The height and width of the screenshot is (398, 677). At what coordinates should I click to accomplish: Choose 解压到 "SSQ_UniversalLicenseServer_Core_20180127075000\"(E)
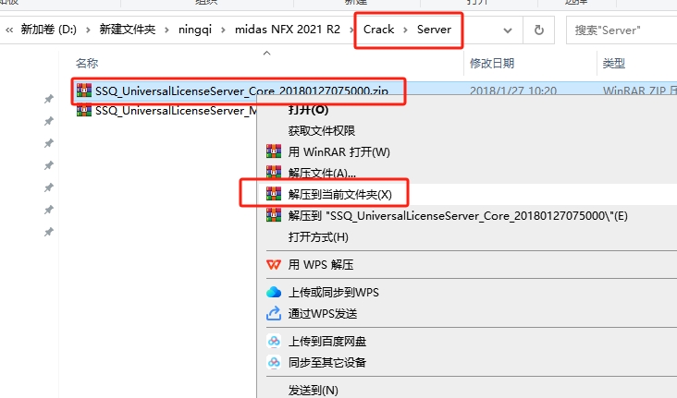(458, 215)
